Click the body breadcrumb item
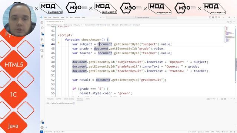Viewport: 237px width, 133px height. tap(107, 25)
